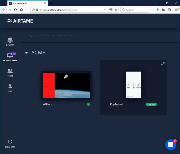Open the User section in sidebar
This screenshot has height=154, width=180.
(10, 88)
